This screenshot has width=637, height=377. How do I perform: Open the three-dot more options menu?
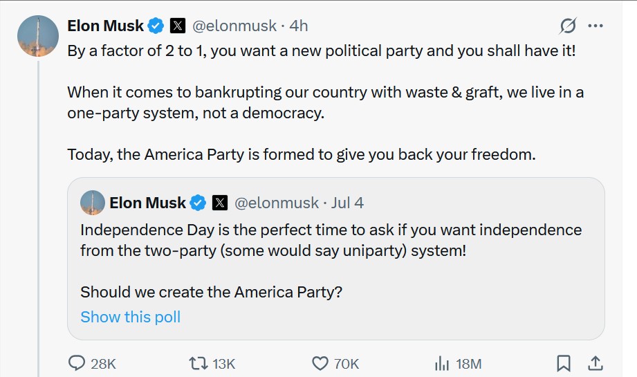pyautogui.click(x=595, y=26)
